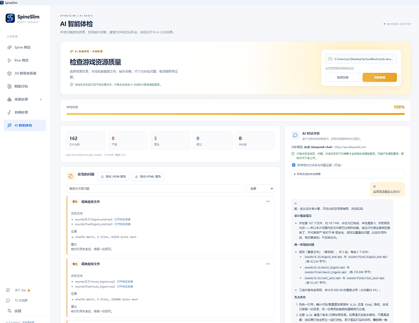
Task: Click the 0 未检查 stat card
Action: 255,140
